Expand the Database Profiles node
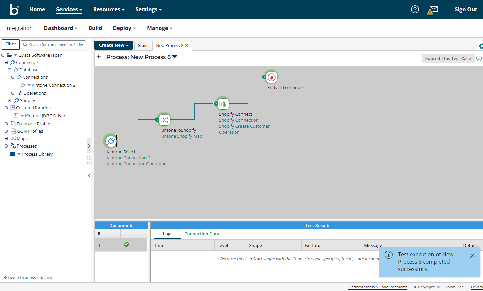 6,124
